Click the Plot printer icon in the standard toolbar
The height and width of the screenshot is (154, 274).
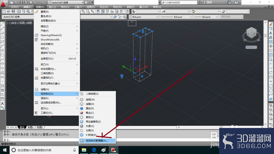[x=19, y=12]
